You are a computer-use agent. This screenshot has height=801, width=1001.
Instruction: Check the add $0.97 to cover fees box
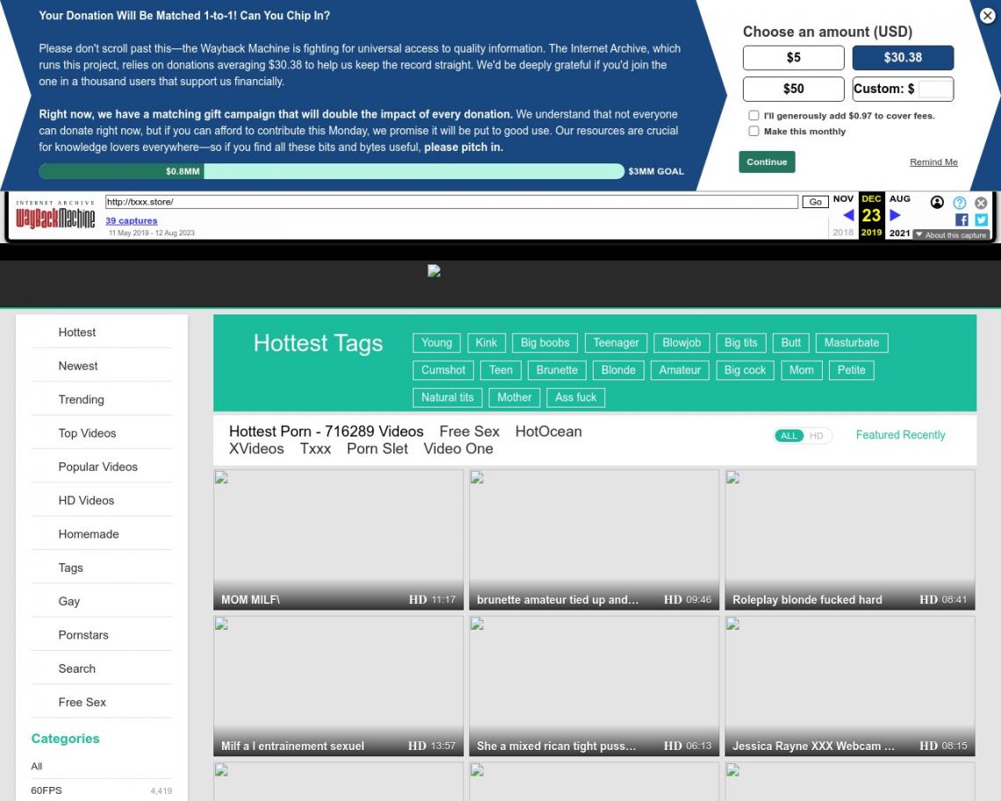pyautogui.click(x=753, y=116)
